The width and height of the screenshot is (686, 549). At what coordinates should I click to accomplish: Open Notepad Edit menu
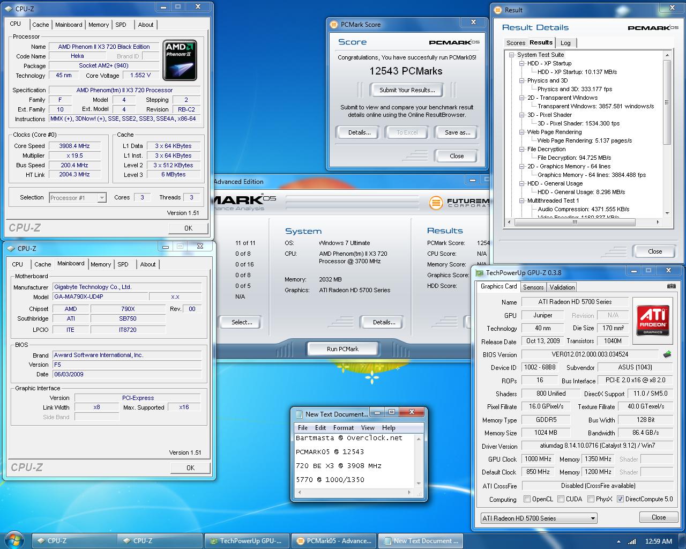(320, 428)
